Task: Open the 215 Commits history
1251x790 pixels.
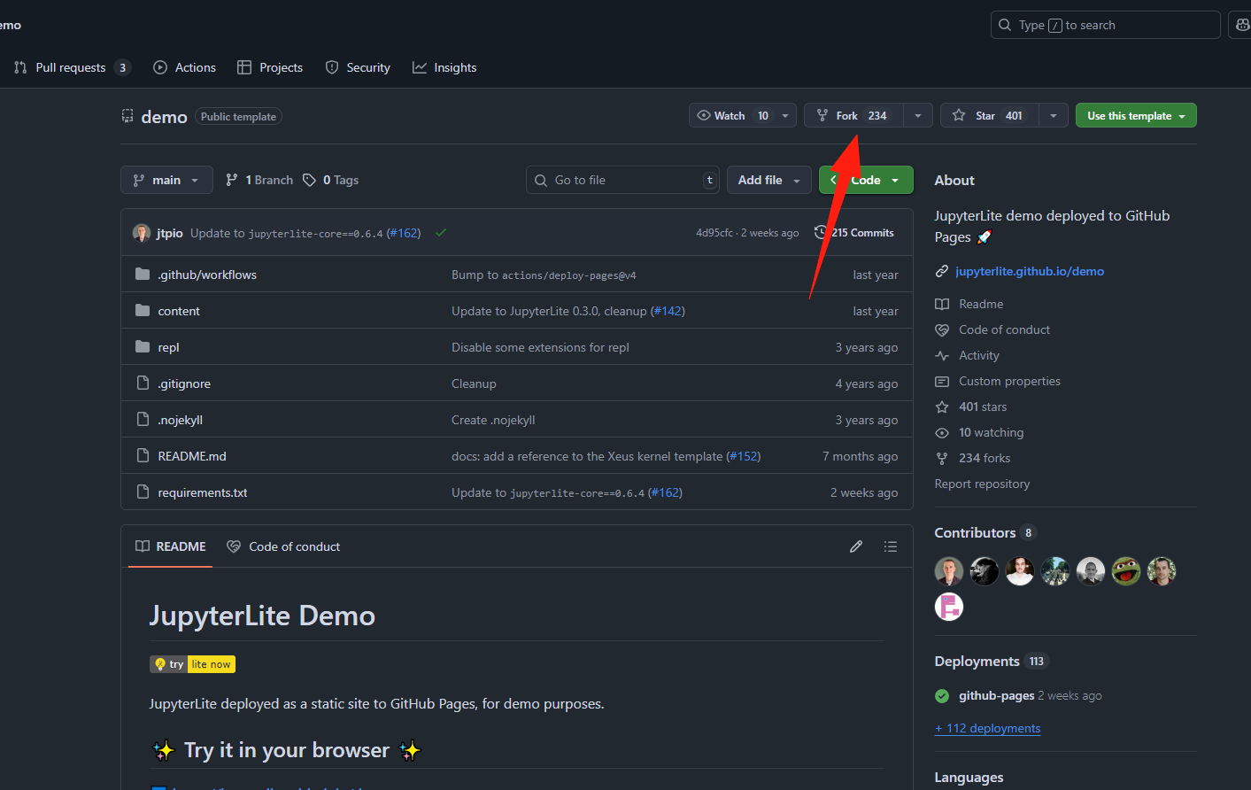Action: (854, 233)
